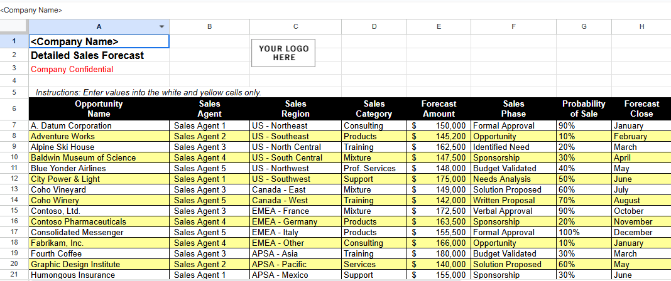Image resolution: width=671 pixels, height=281 pixels.
Task: Select the column C header
Action: (295, 26)
